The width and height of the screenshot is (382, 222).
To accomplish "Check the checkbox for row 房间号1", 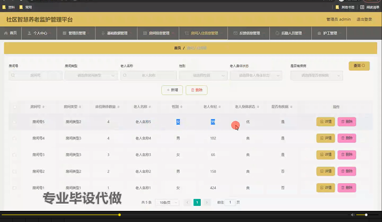I will coord(14,188).
